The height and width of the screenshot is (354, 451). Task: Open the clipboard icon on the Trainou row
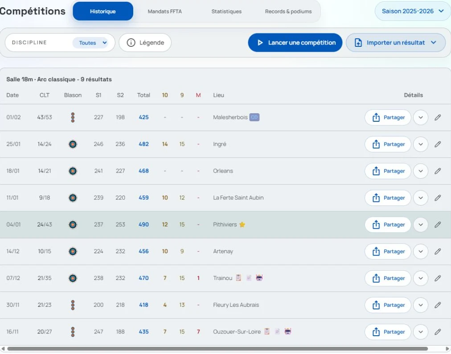click(x=238, y=278)
